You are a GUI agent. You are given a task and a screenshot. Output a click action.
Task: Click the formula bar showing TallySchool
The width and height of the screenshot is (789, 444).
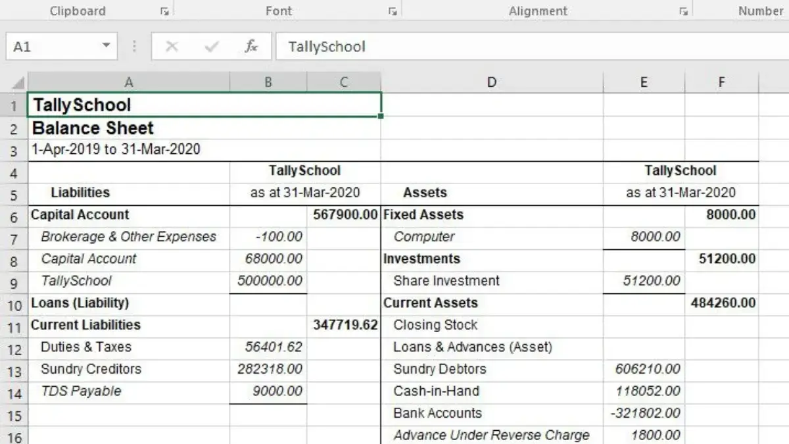(526, 47)
